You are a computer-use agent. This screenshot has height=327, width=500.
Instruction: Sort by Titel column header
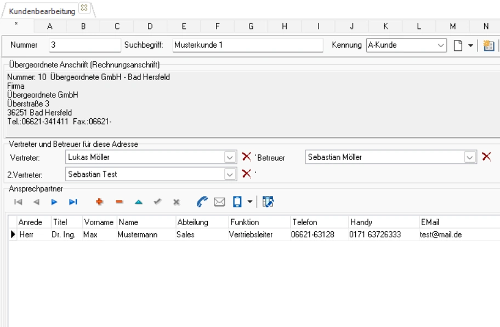tap(67, 222)
